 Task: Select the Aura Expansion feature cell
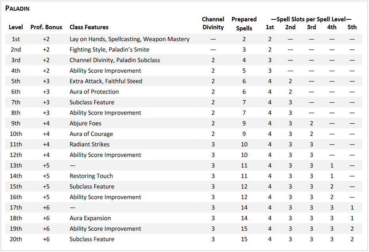90,218
